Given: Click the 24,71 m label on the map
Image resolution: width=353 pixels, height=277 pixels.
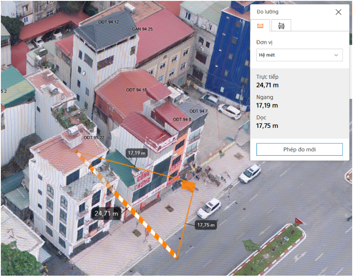Looking at the screenshot, I should 107,213.
